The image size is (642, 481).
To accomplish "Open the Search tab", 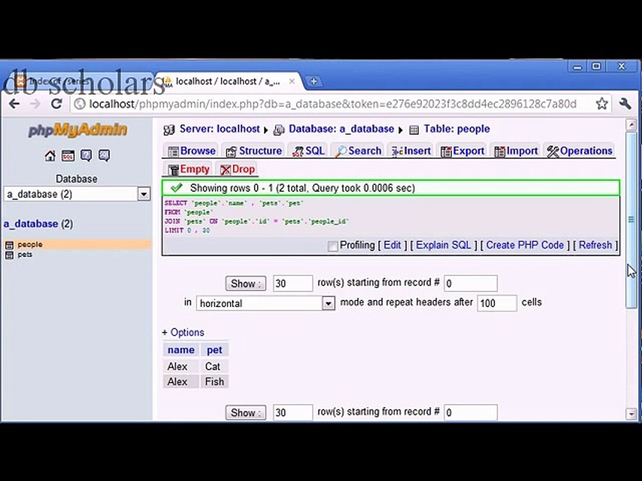I will (x=357, y=151).
